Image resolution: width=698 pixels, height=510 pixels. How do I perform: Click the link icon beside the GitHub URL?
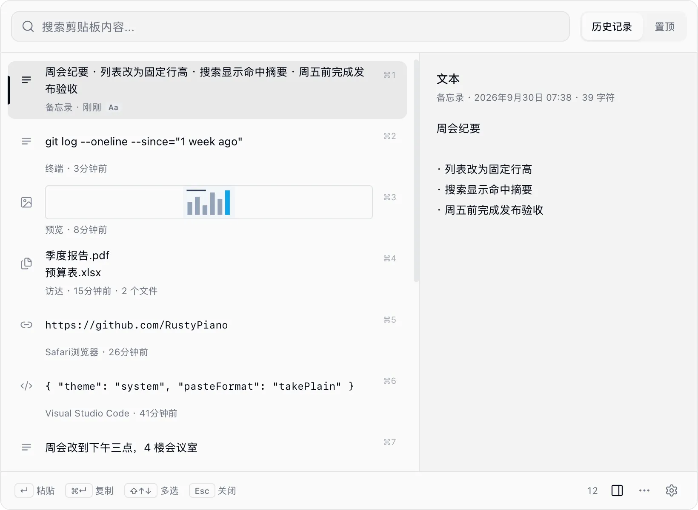[26, 325]
